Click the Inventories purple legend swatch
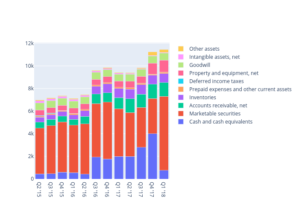Viewport: 299px width, 213px height. click(181, 98)
